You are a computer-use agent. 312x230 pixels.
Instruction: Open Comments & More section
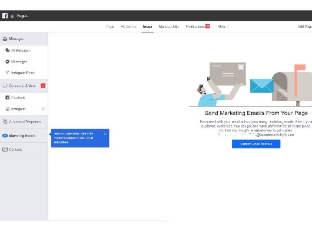(x=24, y=86)
